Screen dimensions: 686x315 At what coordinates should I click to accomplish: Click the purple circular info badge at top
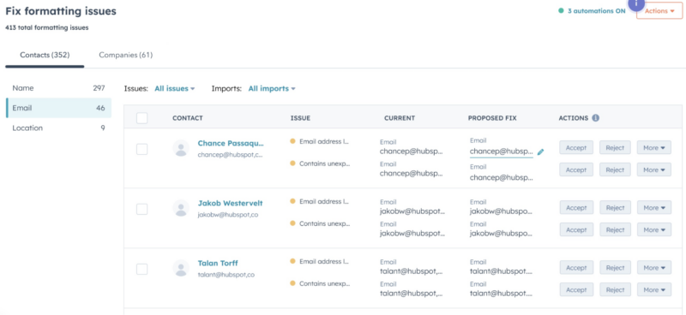[637, 3]
